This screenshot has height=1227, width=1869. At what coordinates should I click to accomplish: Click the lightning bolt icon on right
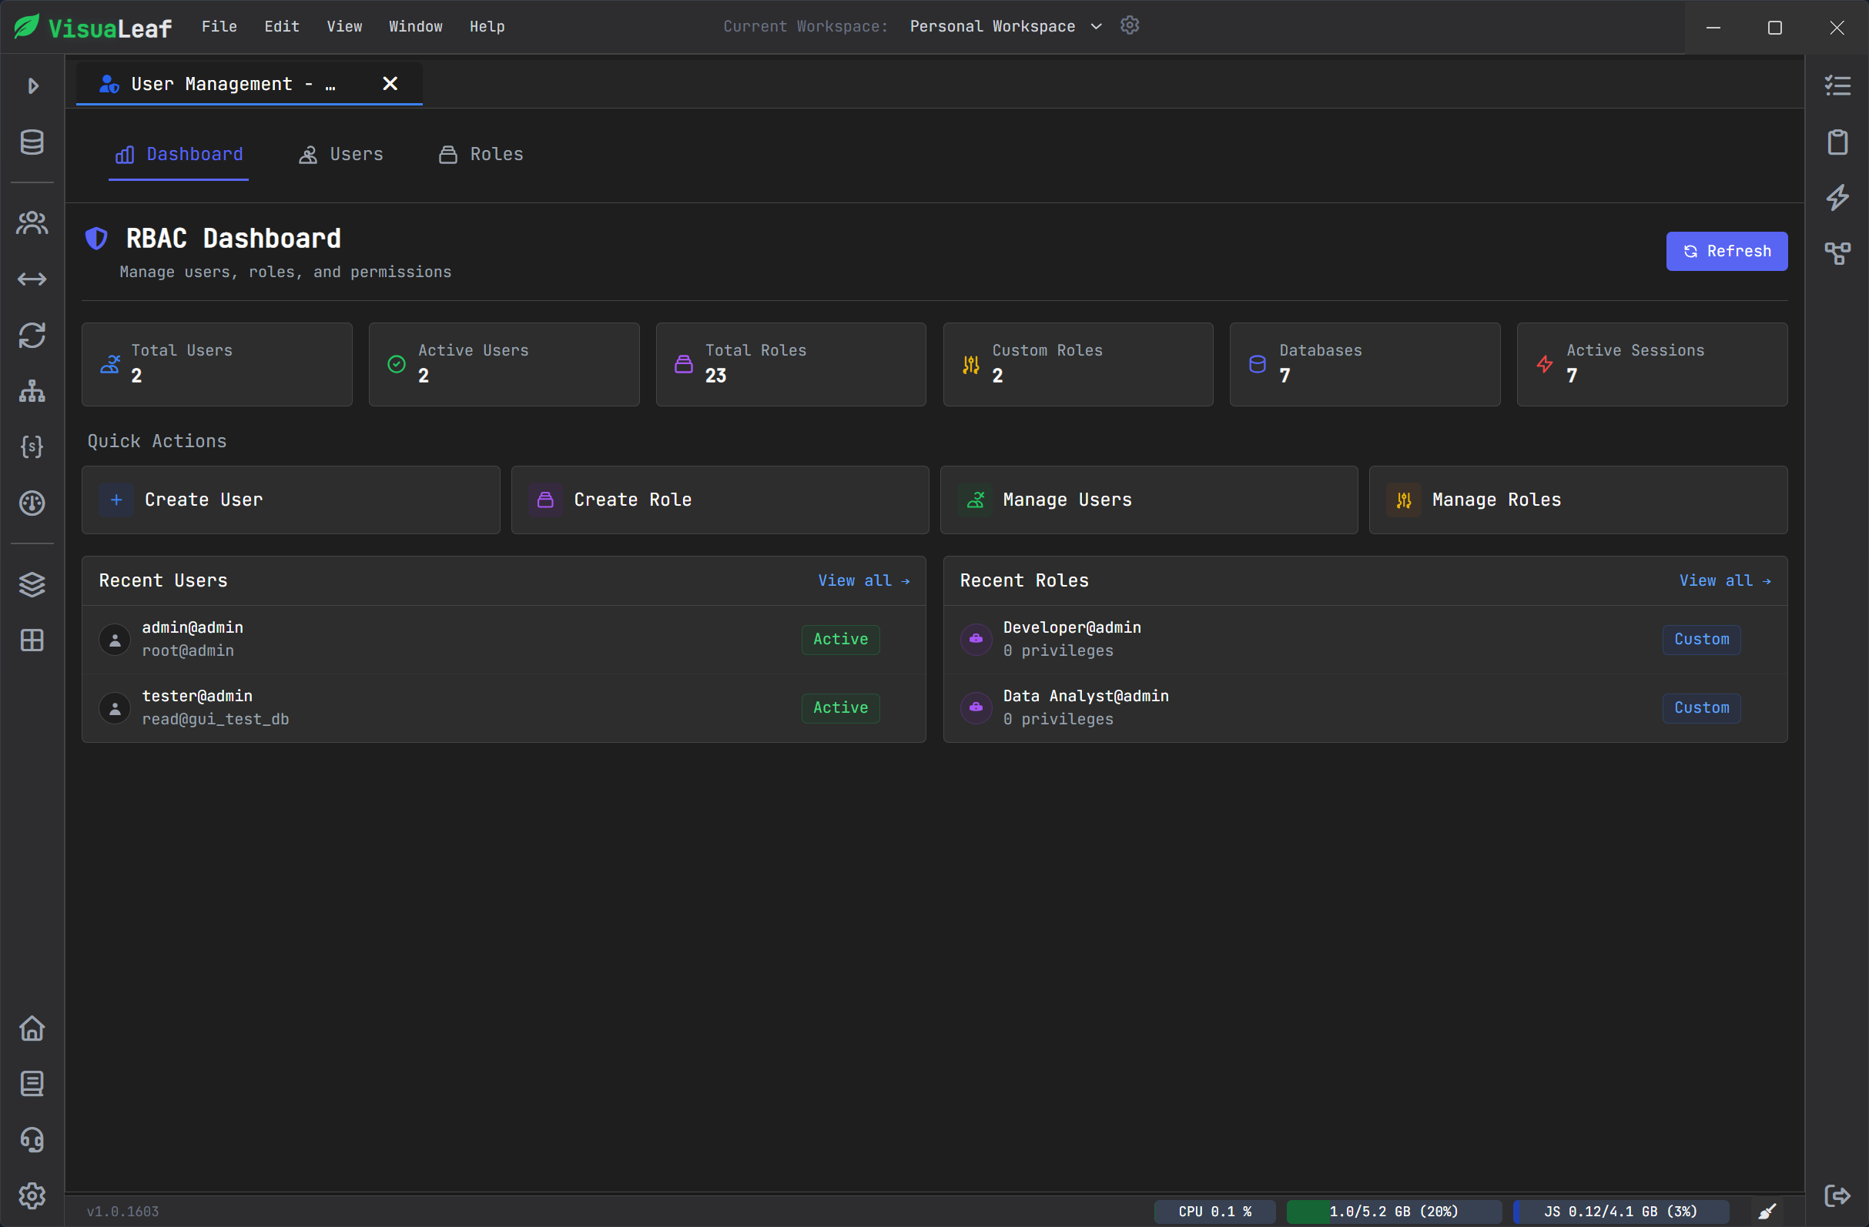(1837, 198)
